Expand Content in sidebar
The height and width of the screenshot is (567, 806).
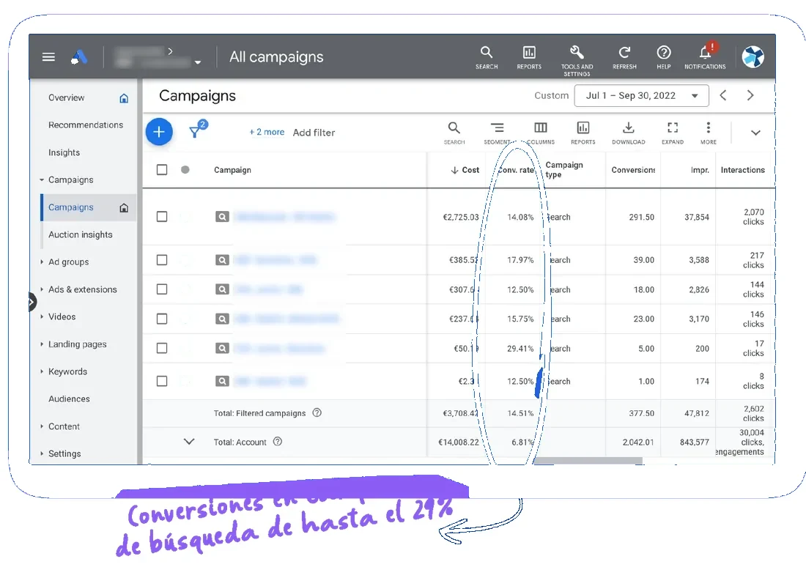coord(42,426)
